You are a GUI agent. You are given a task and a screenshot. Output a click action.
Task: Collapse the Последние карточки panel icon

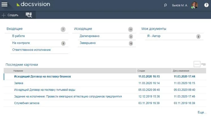pyautogui.click(x=197, y=64)
